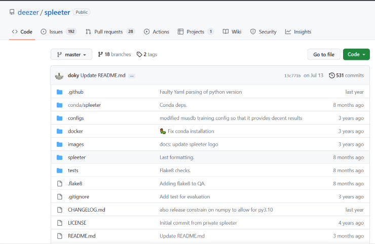Screen dimensions: 375x244
Task: Expand the commit message ellipsis
Action: [132, 75]
